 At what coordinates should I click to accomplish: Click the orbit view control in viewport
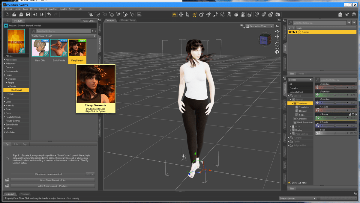pyautogui.click(x=277, y=31)
